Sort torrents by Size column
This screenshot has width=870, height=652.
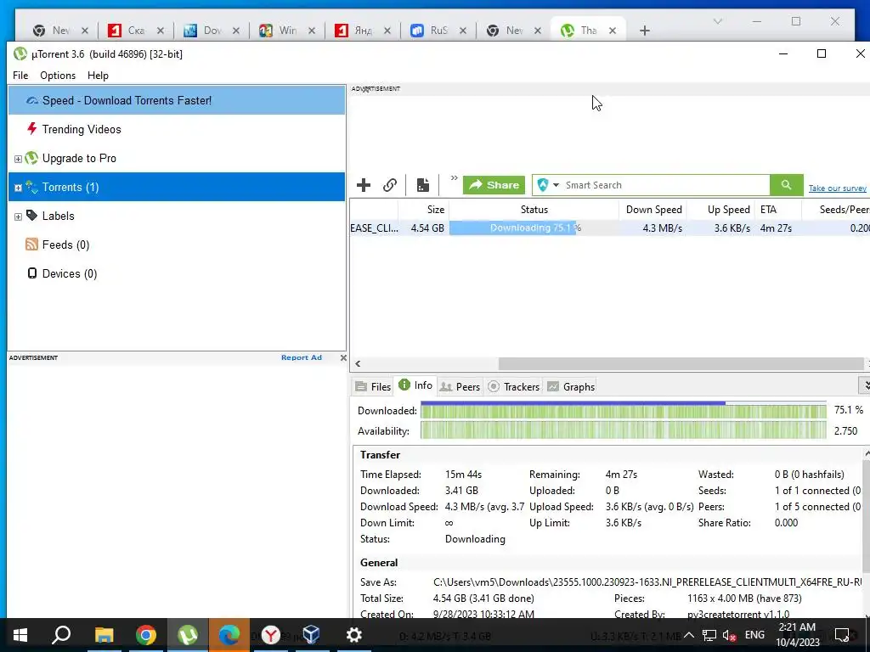(423, 210)
